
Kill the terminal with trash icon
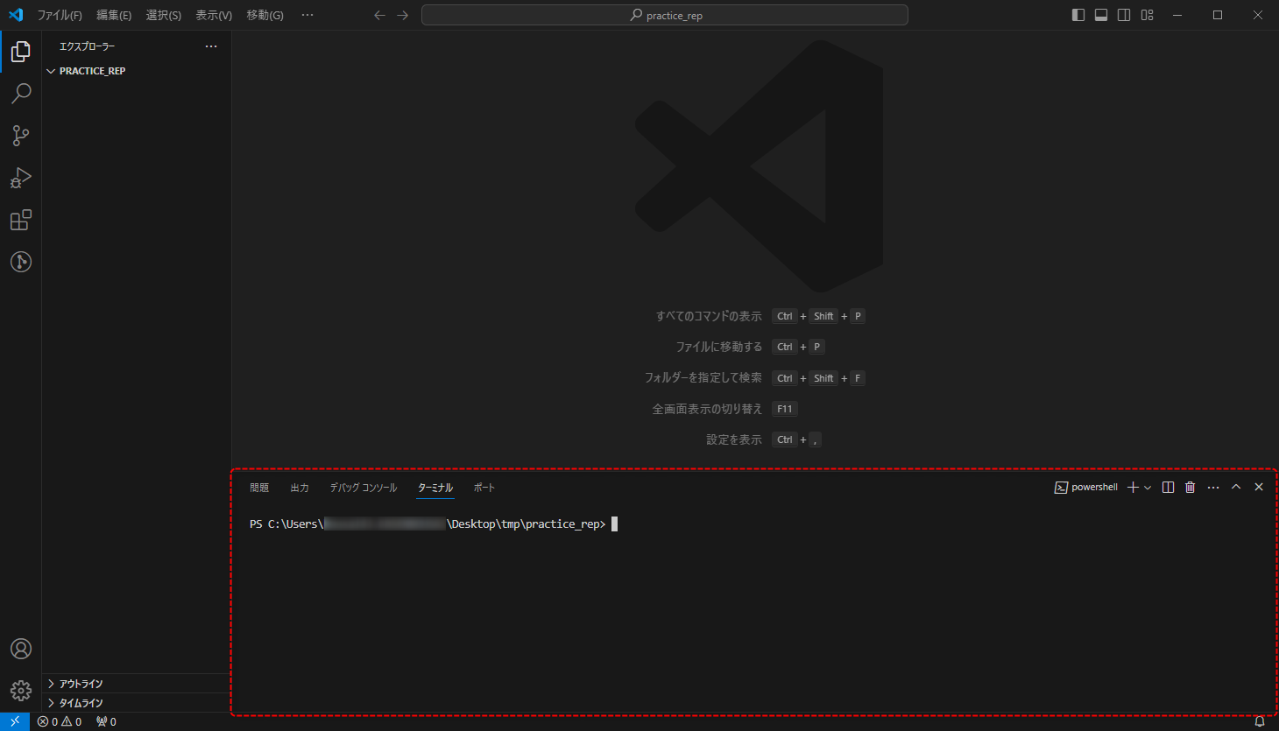[x=1190, y=488]
